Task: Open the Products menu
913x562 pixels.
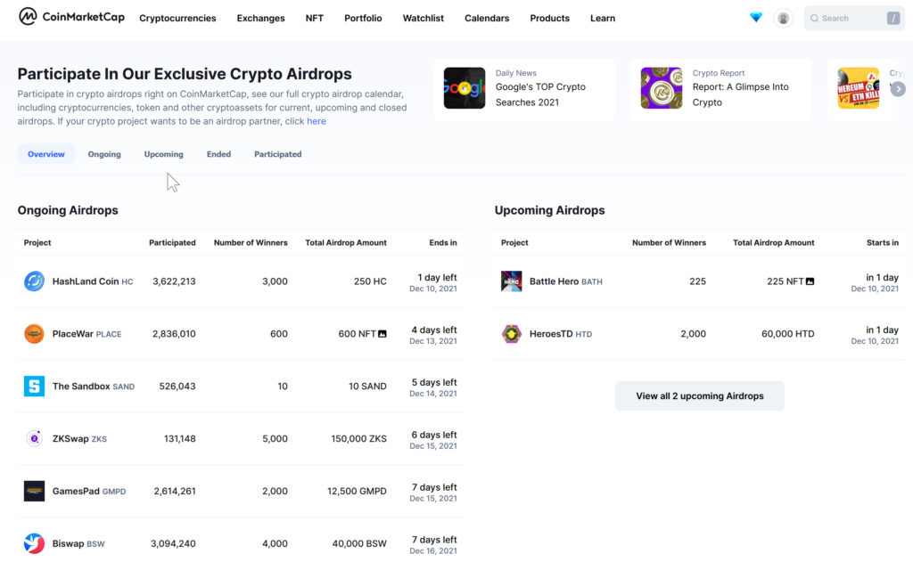Action: coord(549,18)
